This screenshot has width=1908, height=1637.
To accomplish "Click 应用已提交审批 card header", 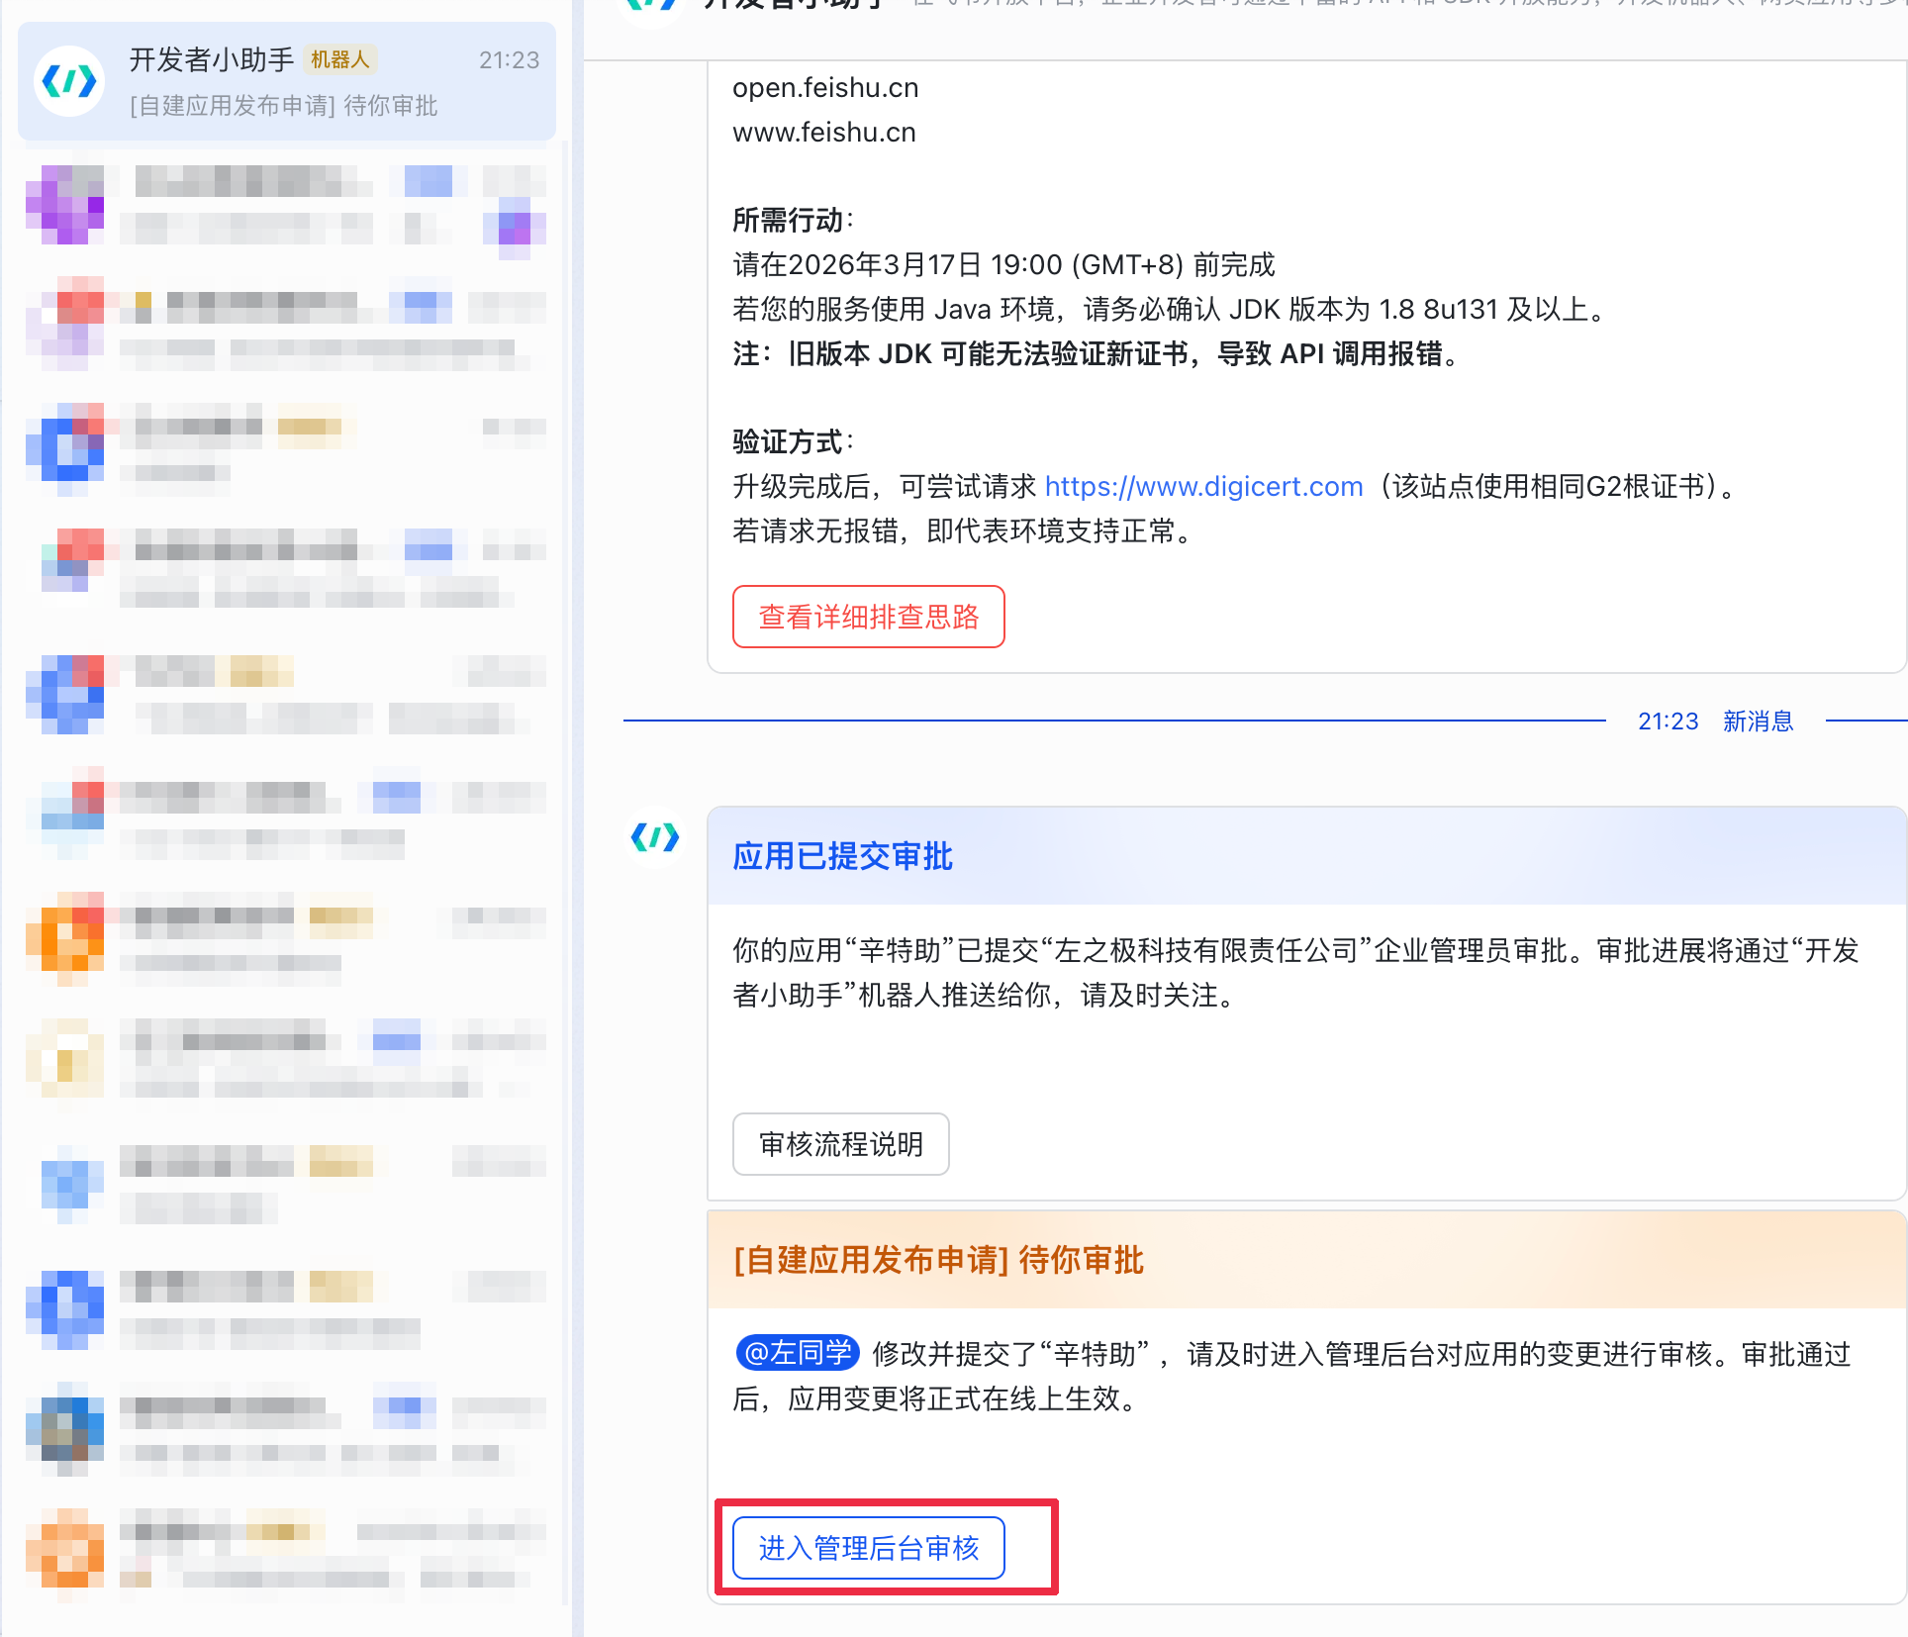I will coord(842,856).
